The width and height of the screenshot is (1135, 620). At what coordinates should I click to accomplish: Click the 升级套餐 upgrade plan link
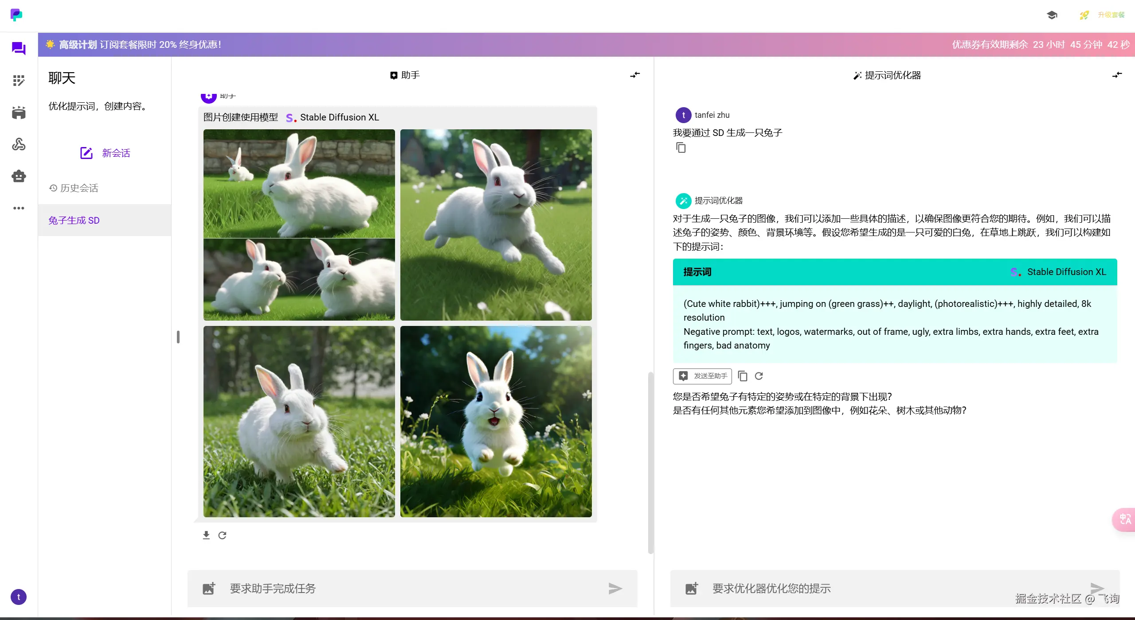pyautogui.click(x=1111, y=15)
